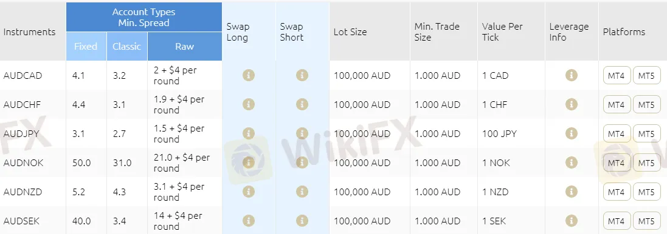Select the Raw account type tab
This screenshot has height=234, width=667.
185,46
